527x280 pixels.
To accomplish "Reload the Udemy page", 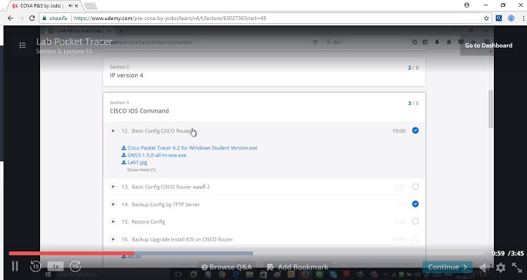I will click(x=32, y=19).
